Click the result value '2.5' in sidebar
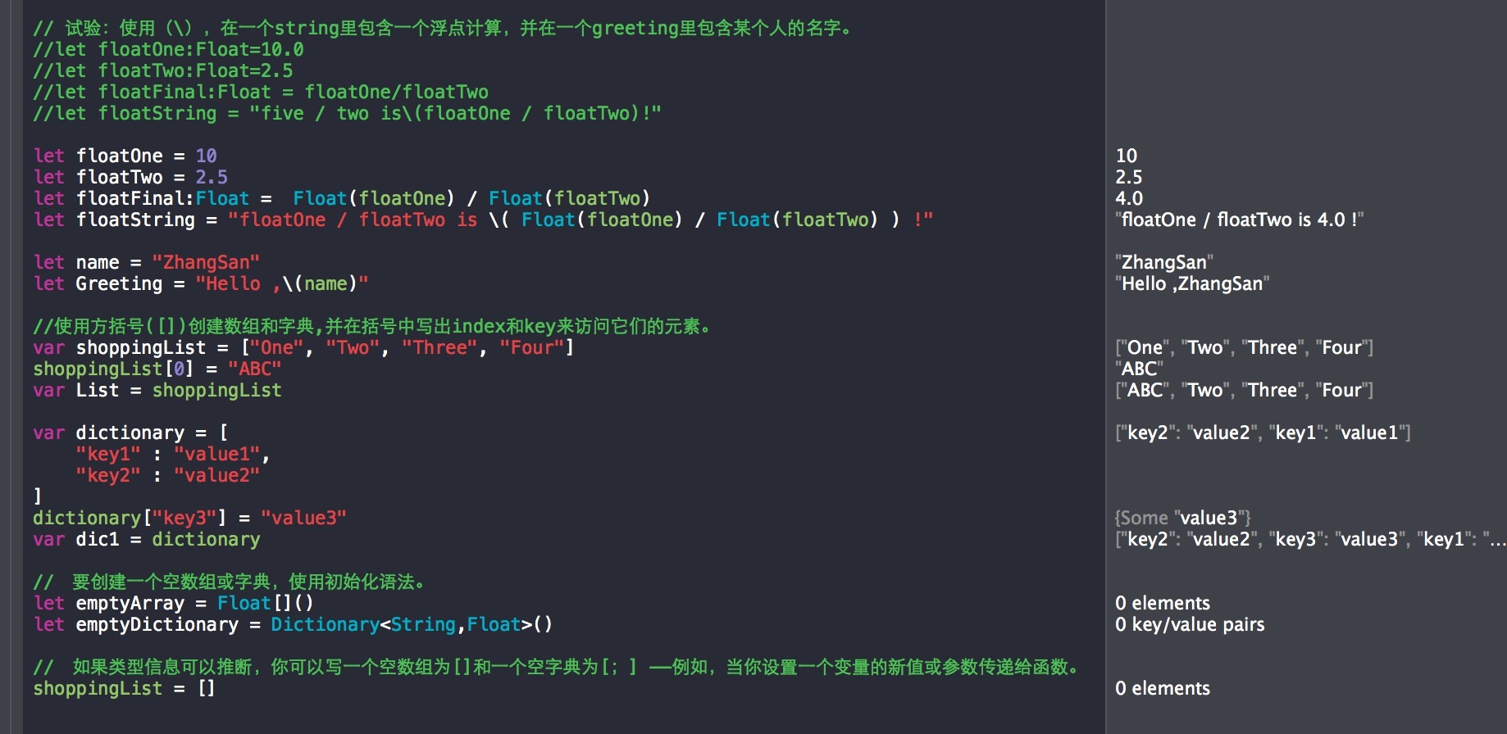The image size is (1507, 734). (1129, 177)
